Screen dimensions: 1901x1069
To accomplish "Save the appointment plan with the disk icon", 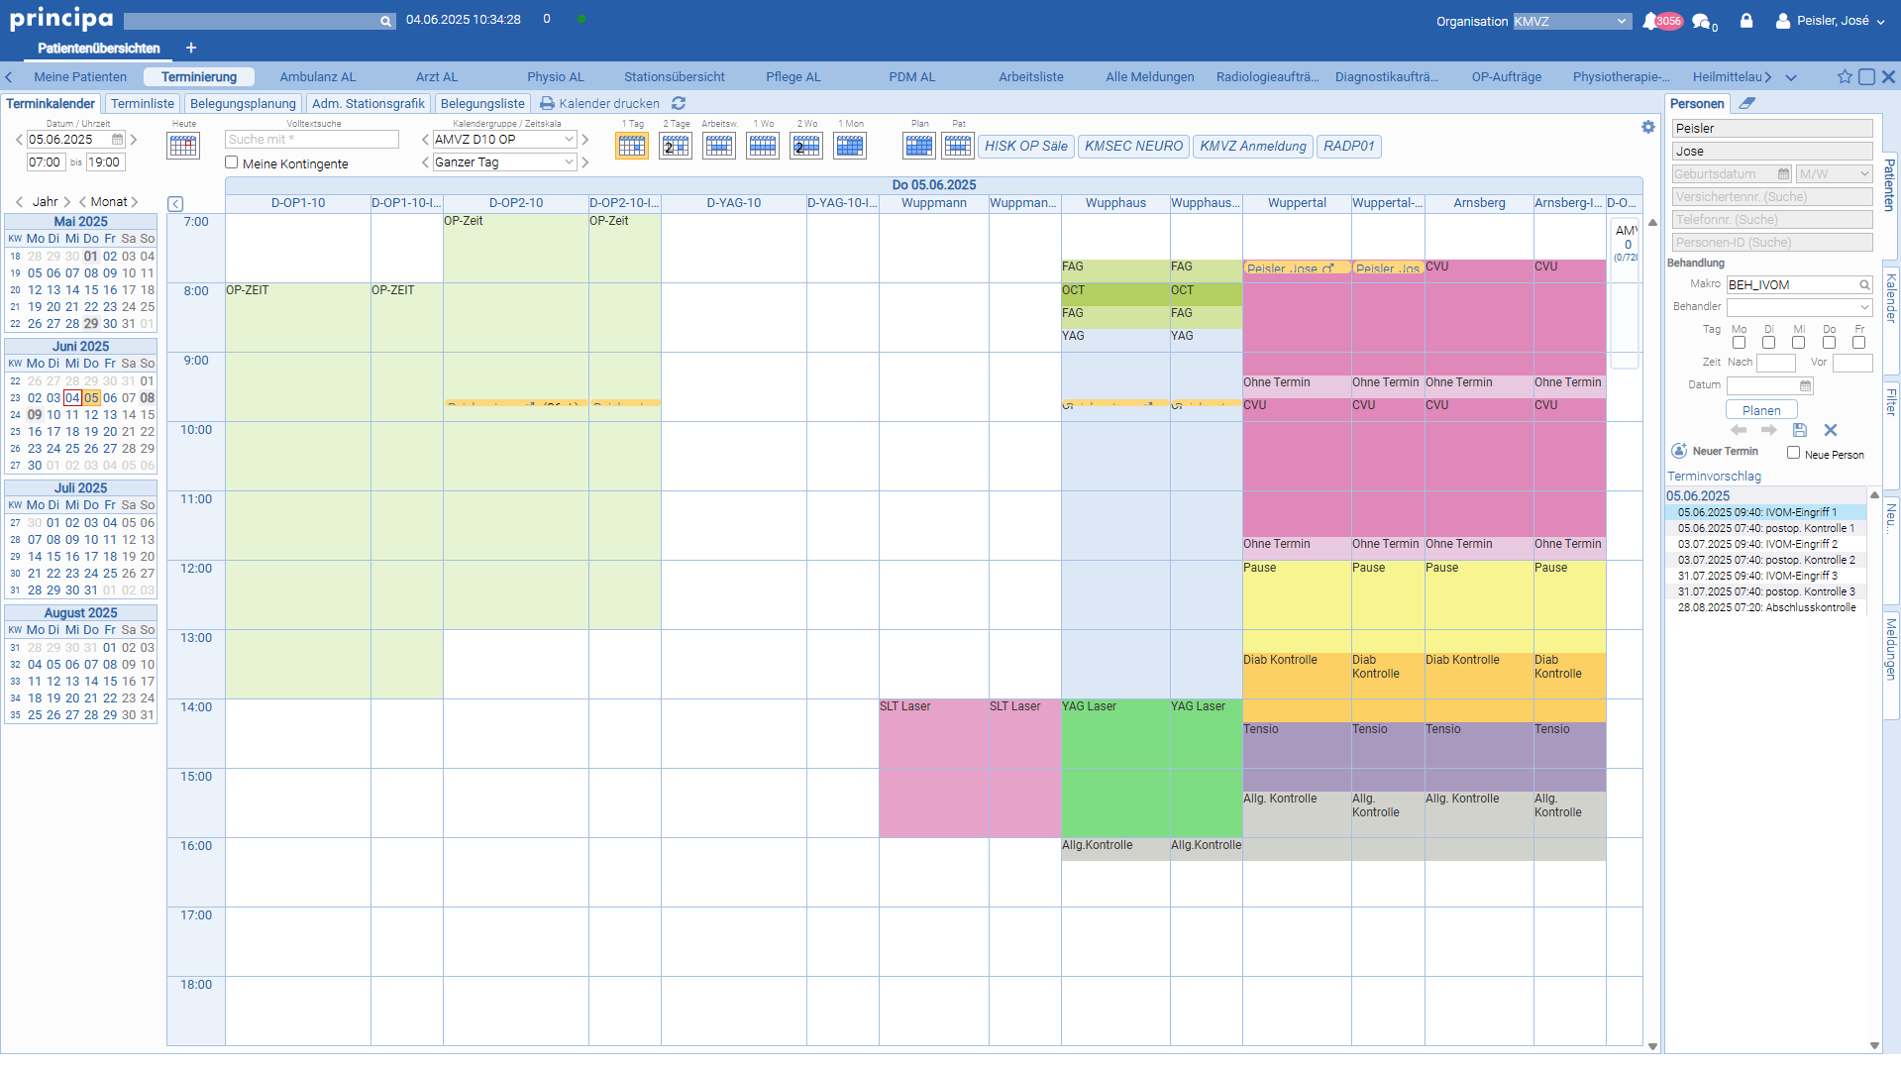I will click(x=1800, y=430).
